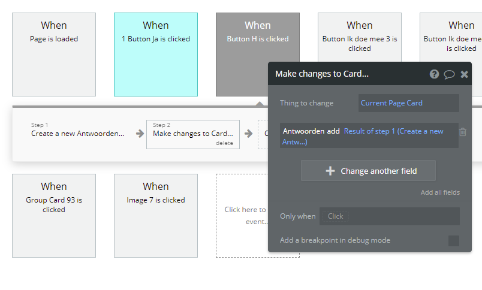Delete the Antwoorden field with trash icon

pyautogui.click(x=463, y=132)
